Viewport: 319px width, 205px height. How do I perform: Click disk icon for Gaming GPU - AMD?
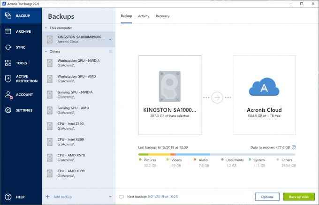tap(50, 110)
